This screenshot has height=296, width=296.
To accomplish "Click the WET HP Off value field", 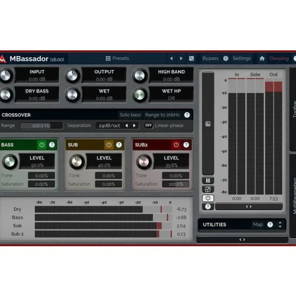I will pyautogui.click(x=171, y=98).
